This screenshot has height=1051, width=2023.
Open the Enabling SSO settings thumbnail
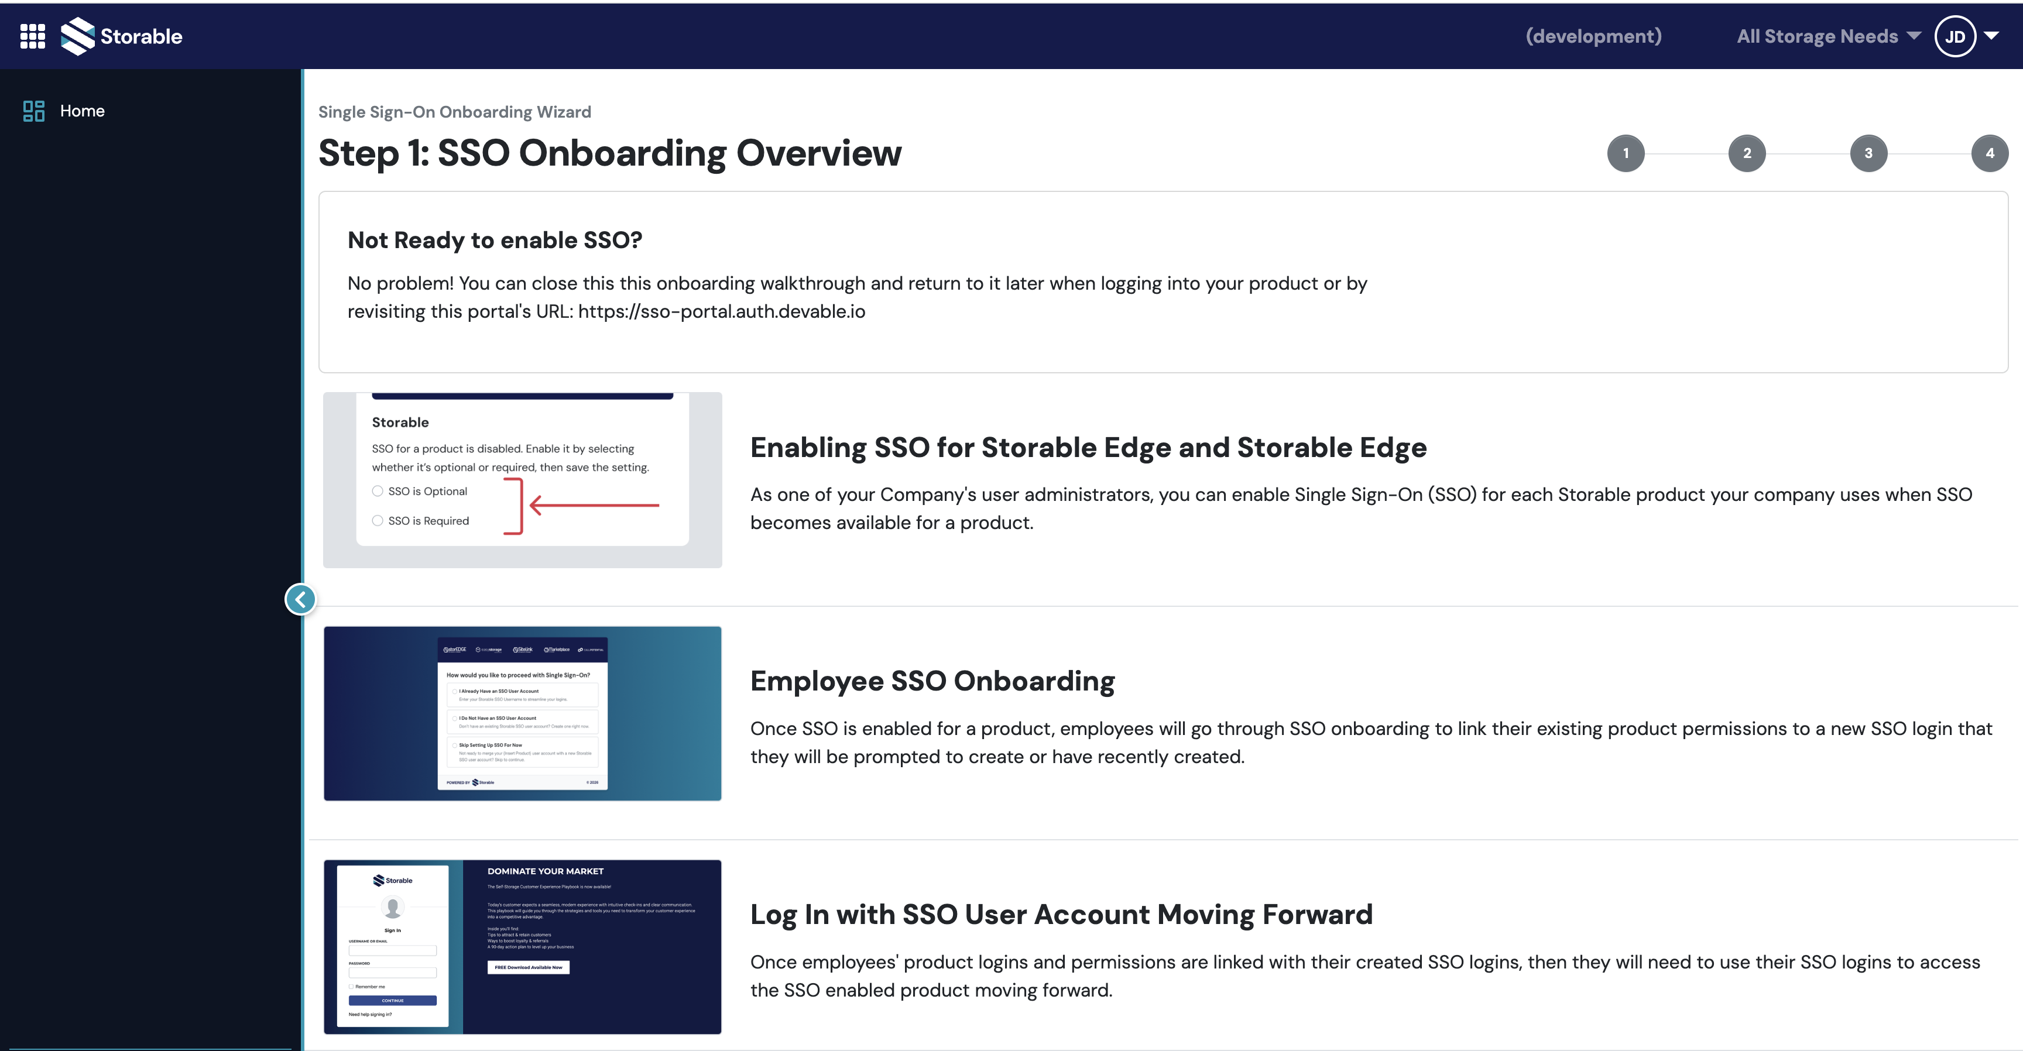click(522, 480)
